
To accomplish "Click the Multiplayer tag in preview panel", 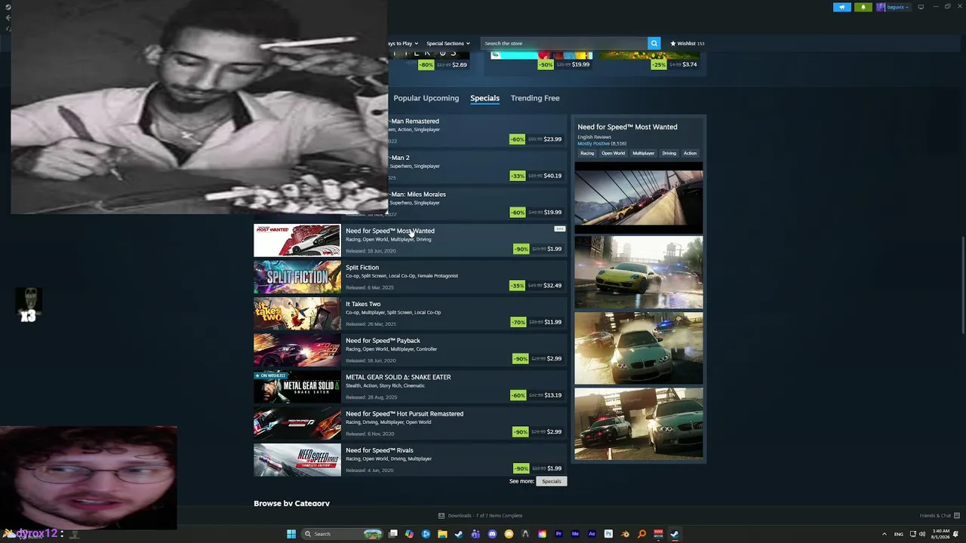I will point(644,153).
